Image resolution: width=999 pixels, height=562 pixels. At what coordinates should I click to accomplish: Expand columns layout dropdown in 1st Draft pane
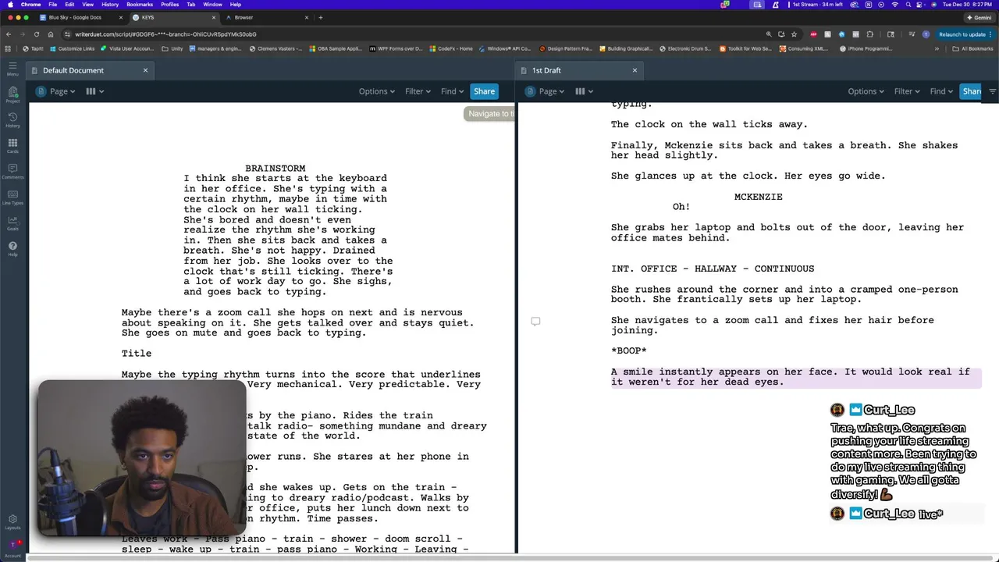(584, 91)
